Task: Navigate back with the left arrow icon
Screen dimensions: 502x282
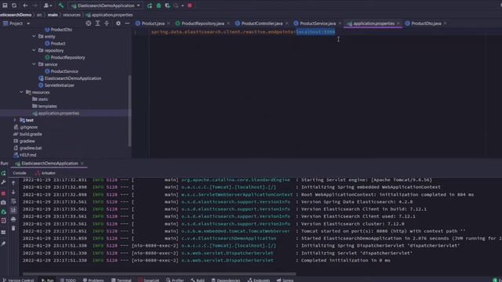Action: tap(25, 5)
